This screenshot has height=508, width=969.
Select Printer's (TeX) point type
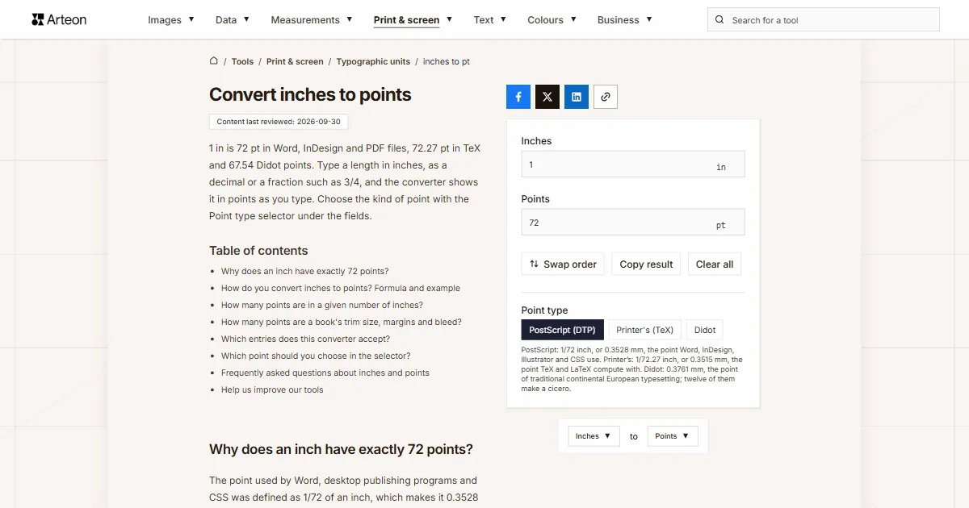point(644,330)
